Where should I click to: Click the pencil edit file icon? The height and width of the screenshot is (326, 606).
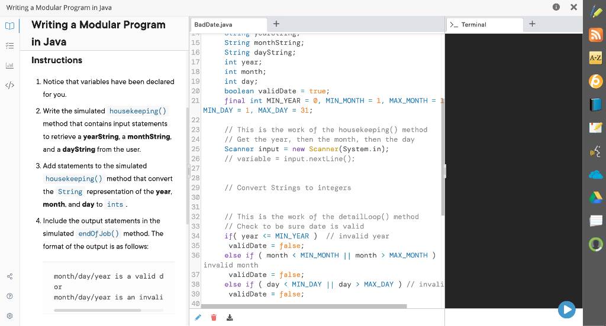click(x=198, y=317)
